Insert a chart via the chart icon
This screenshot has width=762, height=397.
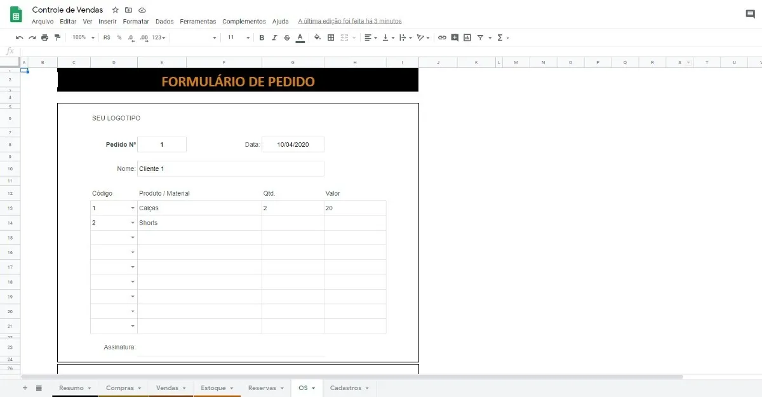[x=467, y=37]
